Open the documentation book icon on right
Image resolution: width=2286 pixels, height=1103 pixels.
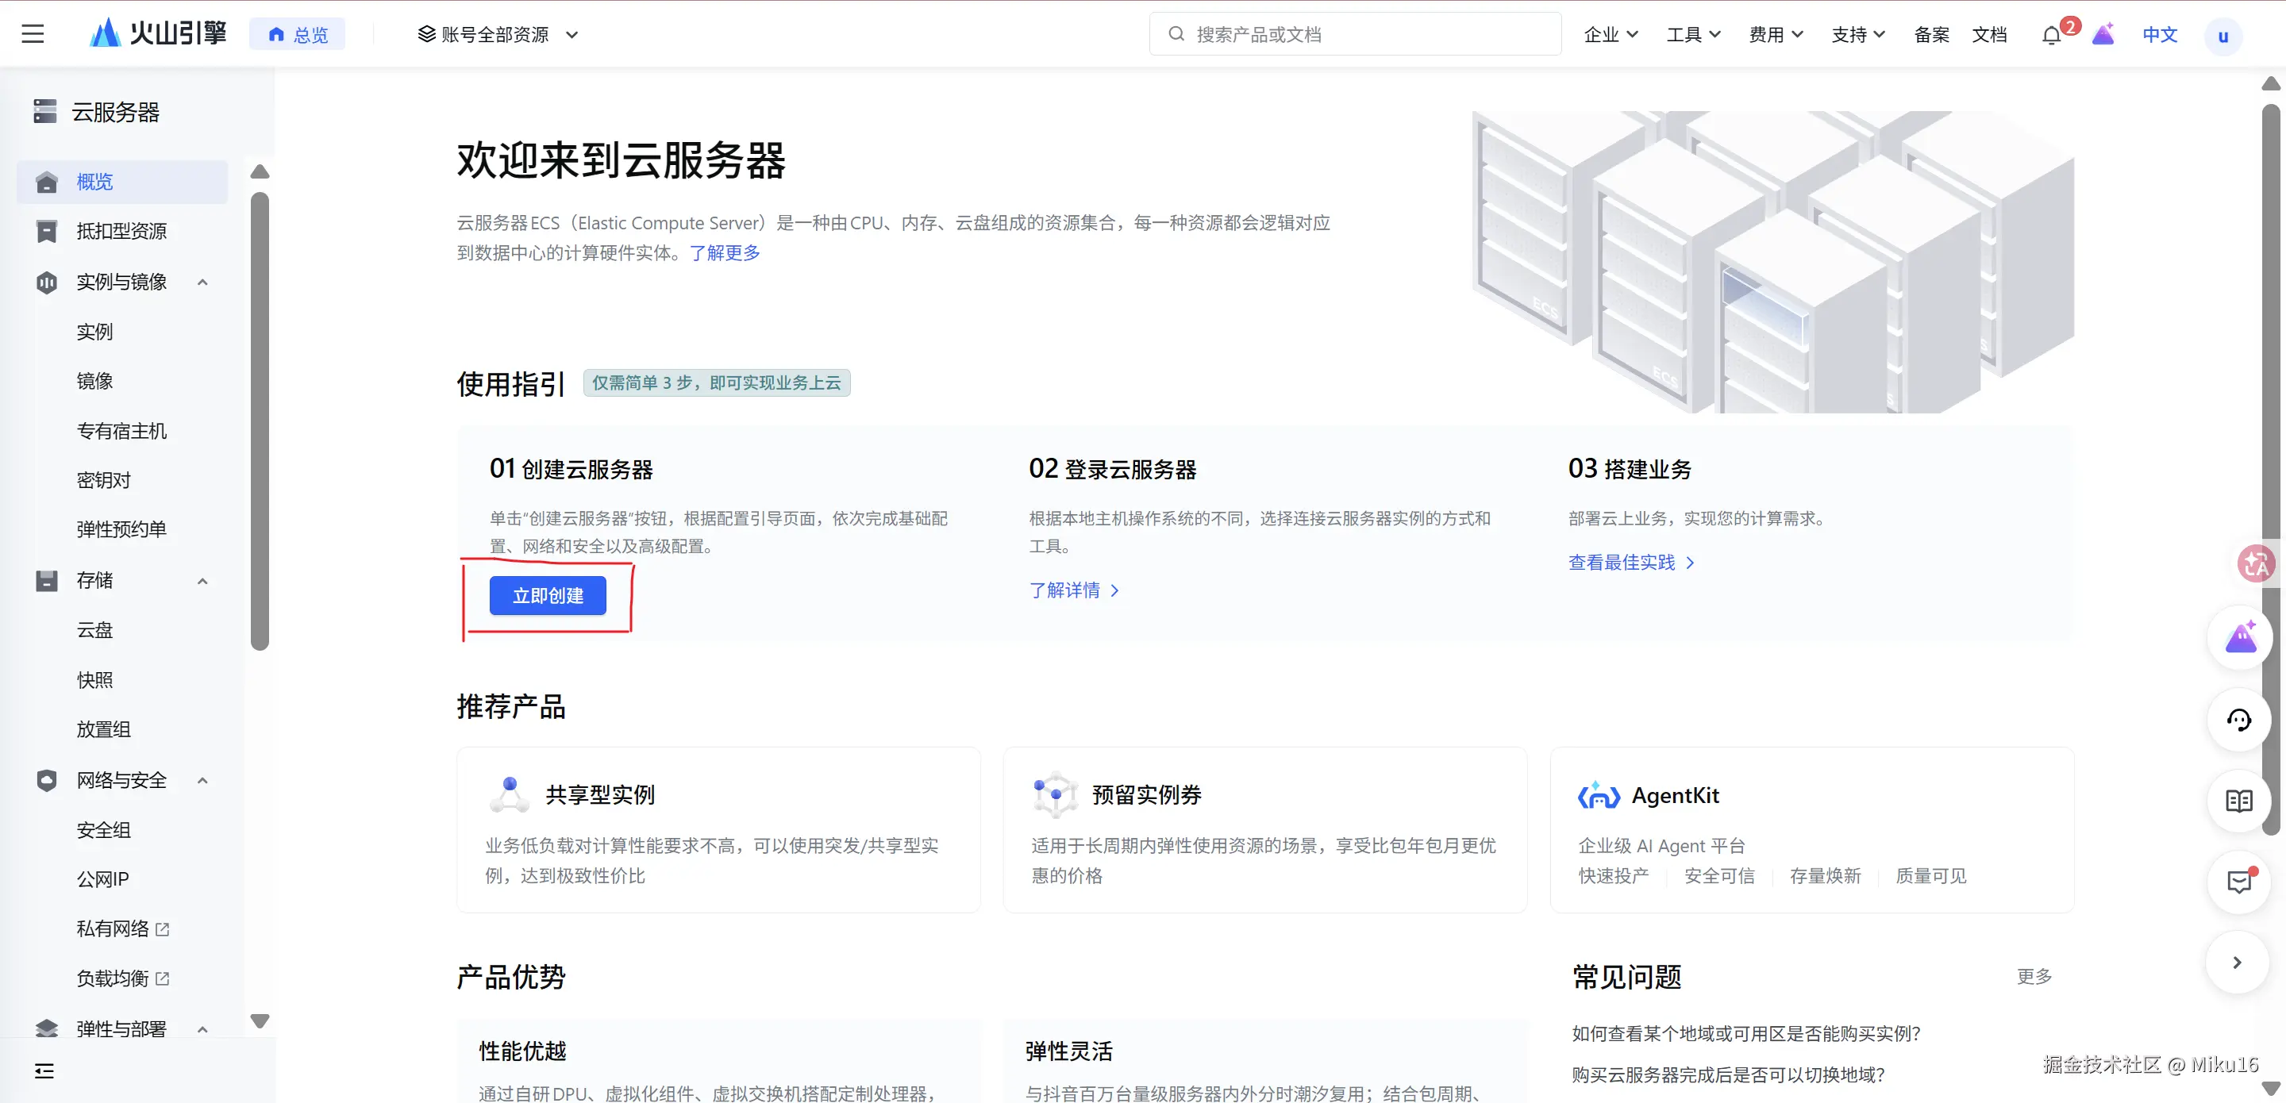point(2239,801)
